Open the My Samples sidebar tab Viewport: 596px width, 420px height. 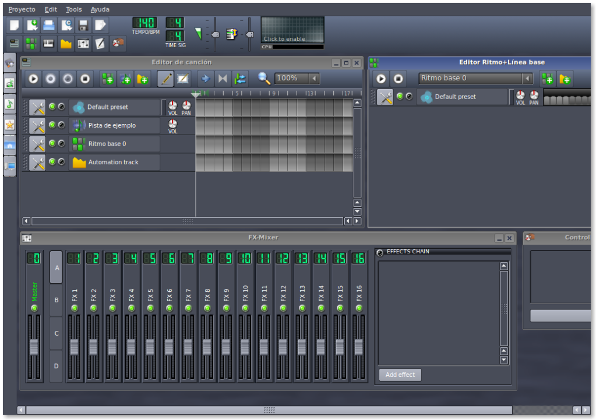tap(10, 104)
